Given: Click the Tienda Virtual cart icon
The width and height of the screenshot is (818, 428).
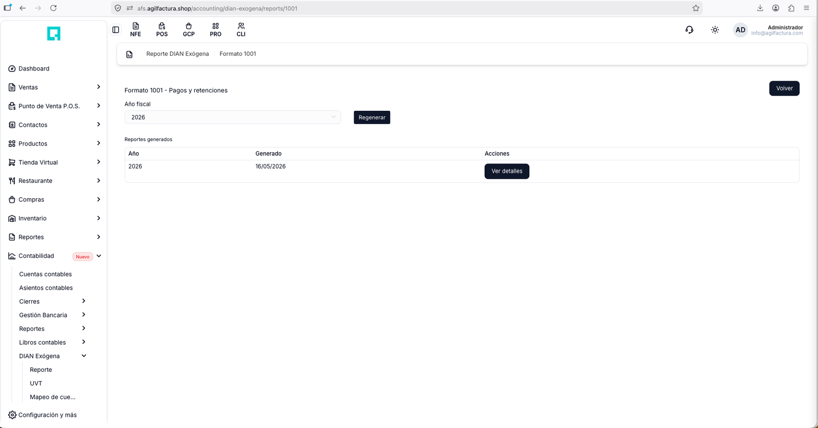Looking at the screenshot, I should pos(12,162).
